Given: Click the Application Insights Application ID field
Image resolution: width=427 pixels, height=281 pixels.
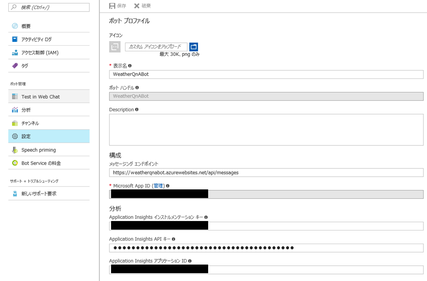Looking at the screenshot, I should point(266,269).
